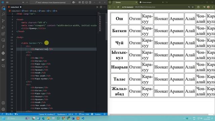Click the Ош header cell in table
Image resolution: width=215 pixels, height=121 pixels.
click(x=119, y=19)
